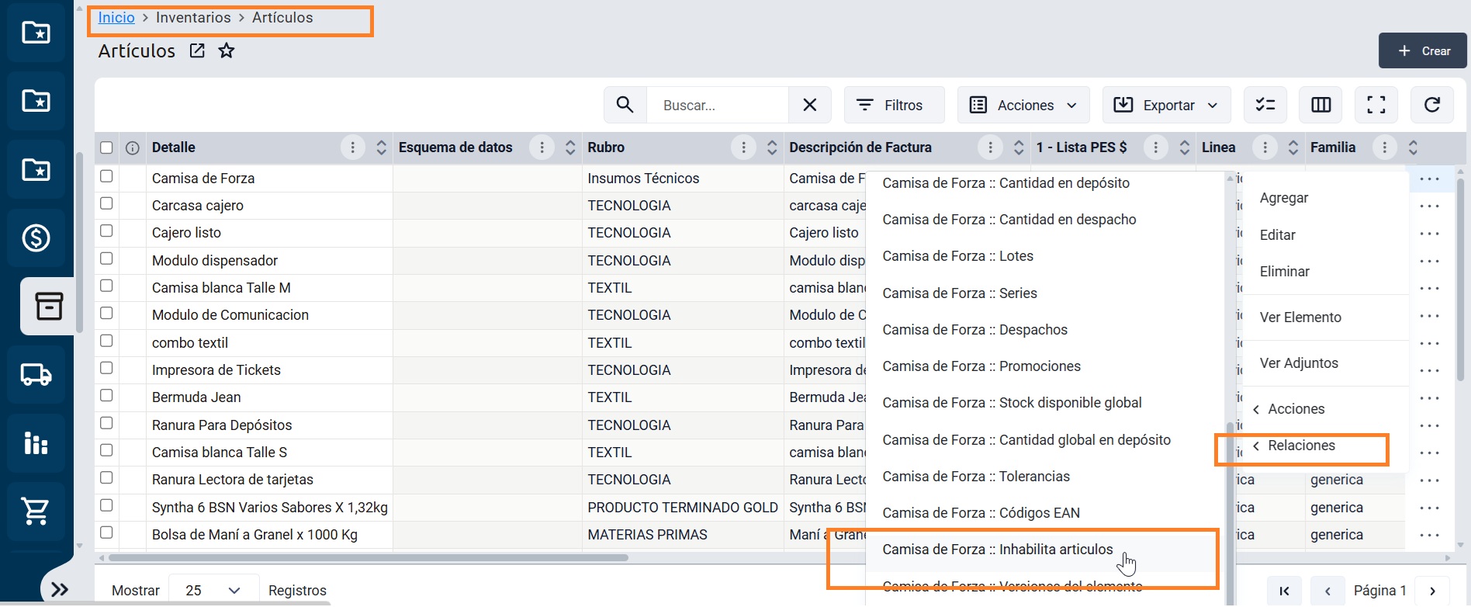Screen dimensions: 1471x607
Task: Click the Buscar search input field
Action: (718, 105)
